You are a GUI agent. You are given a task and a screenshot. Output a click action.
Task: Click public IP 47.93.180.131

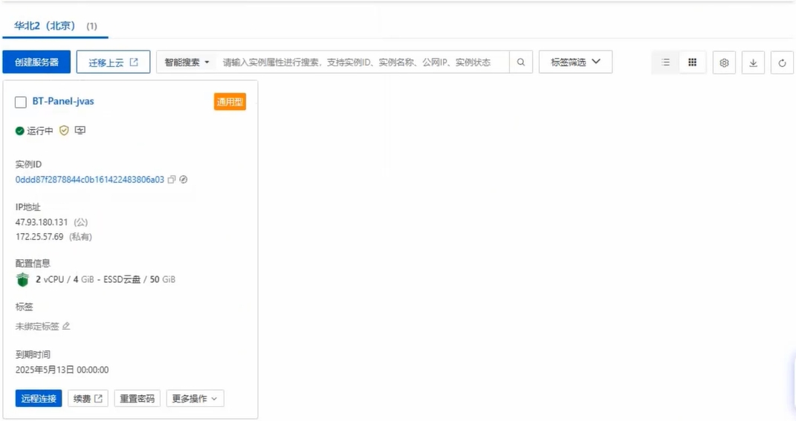tap(42, 222)
